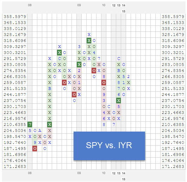Click year label 10 in bottom footer

[x=104, y=173]
